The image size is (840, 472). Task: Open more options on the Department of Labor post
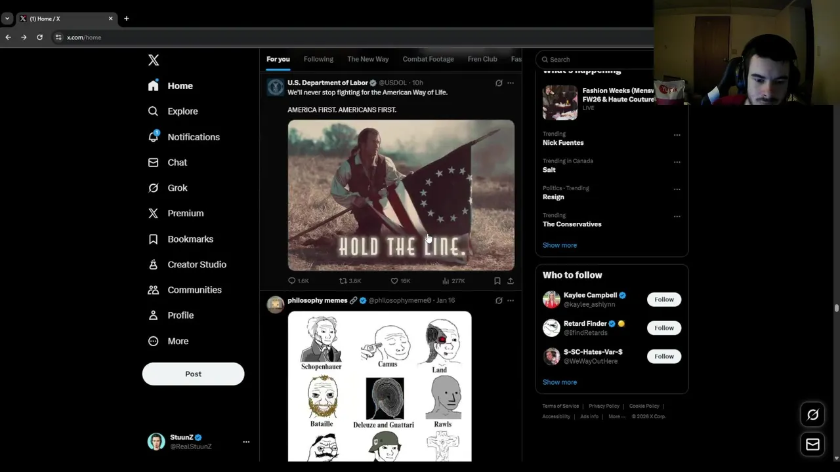pyautogui.click(x=511, y=83)
